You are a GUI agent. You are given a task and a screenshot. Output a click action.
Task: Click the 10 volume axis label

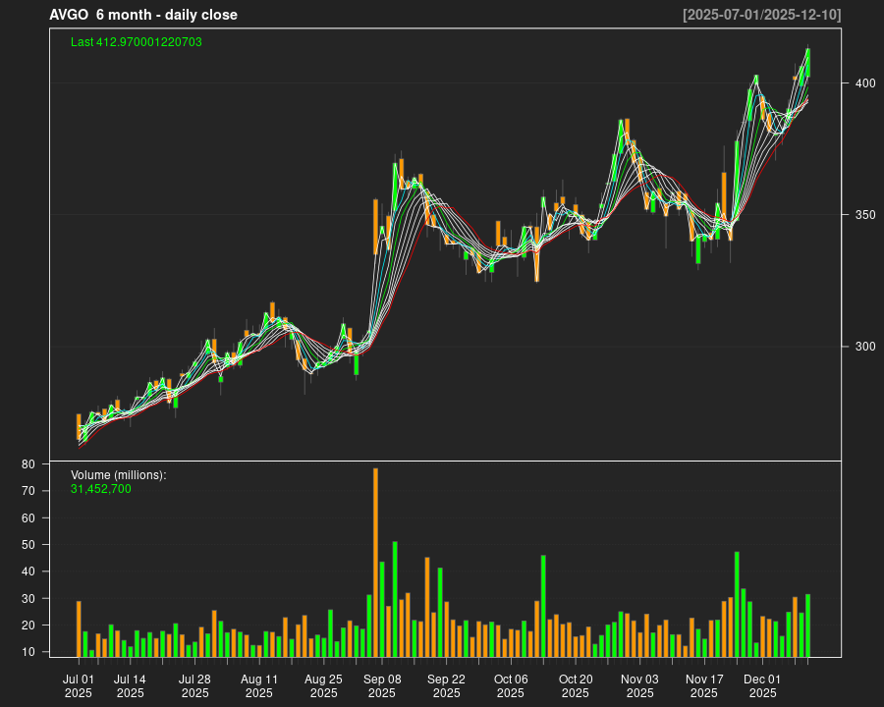56,652
